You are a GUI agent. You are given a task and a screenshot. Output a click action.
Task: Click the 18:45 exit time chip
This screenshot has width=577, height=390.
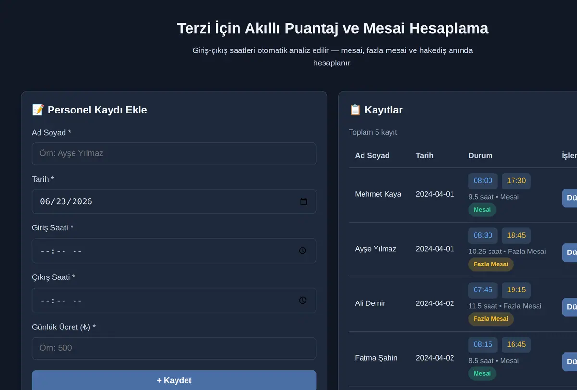(x=516, y=236)
